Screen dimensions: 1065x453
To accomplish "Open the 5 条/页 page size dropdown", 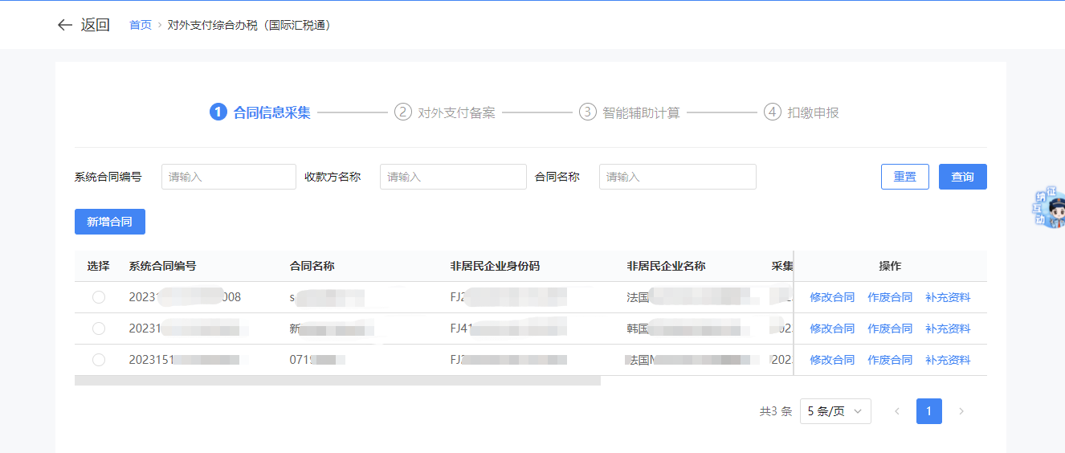I will pyautogui.click(x=835, y=411).
